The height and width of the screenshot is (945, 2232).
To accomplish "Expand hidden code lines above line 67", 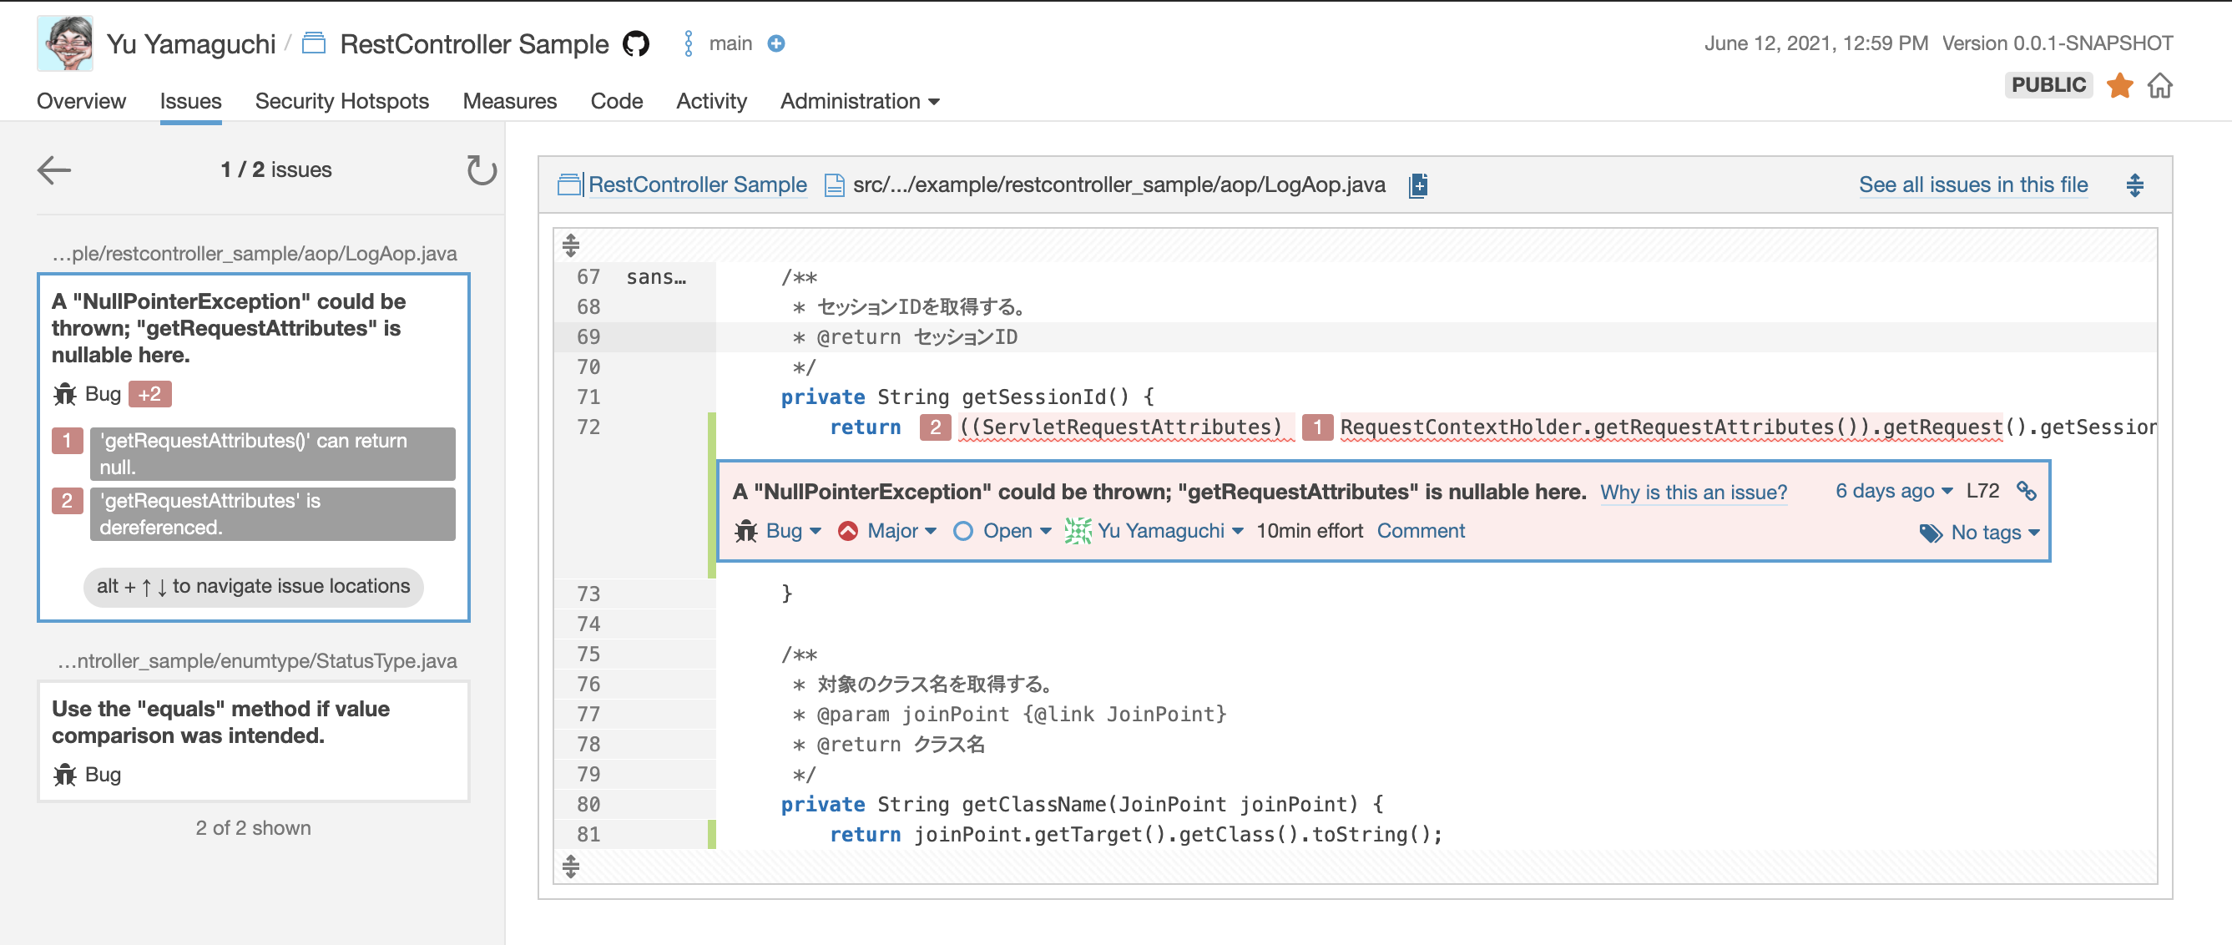I will click(570, 245).
